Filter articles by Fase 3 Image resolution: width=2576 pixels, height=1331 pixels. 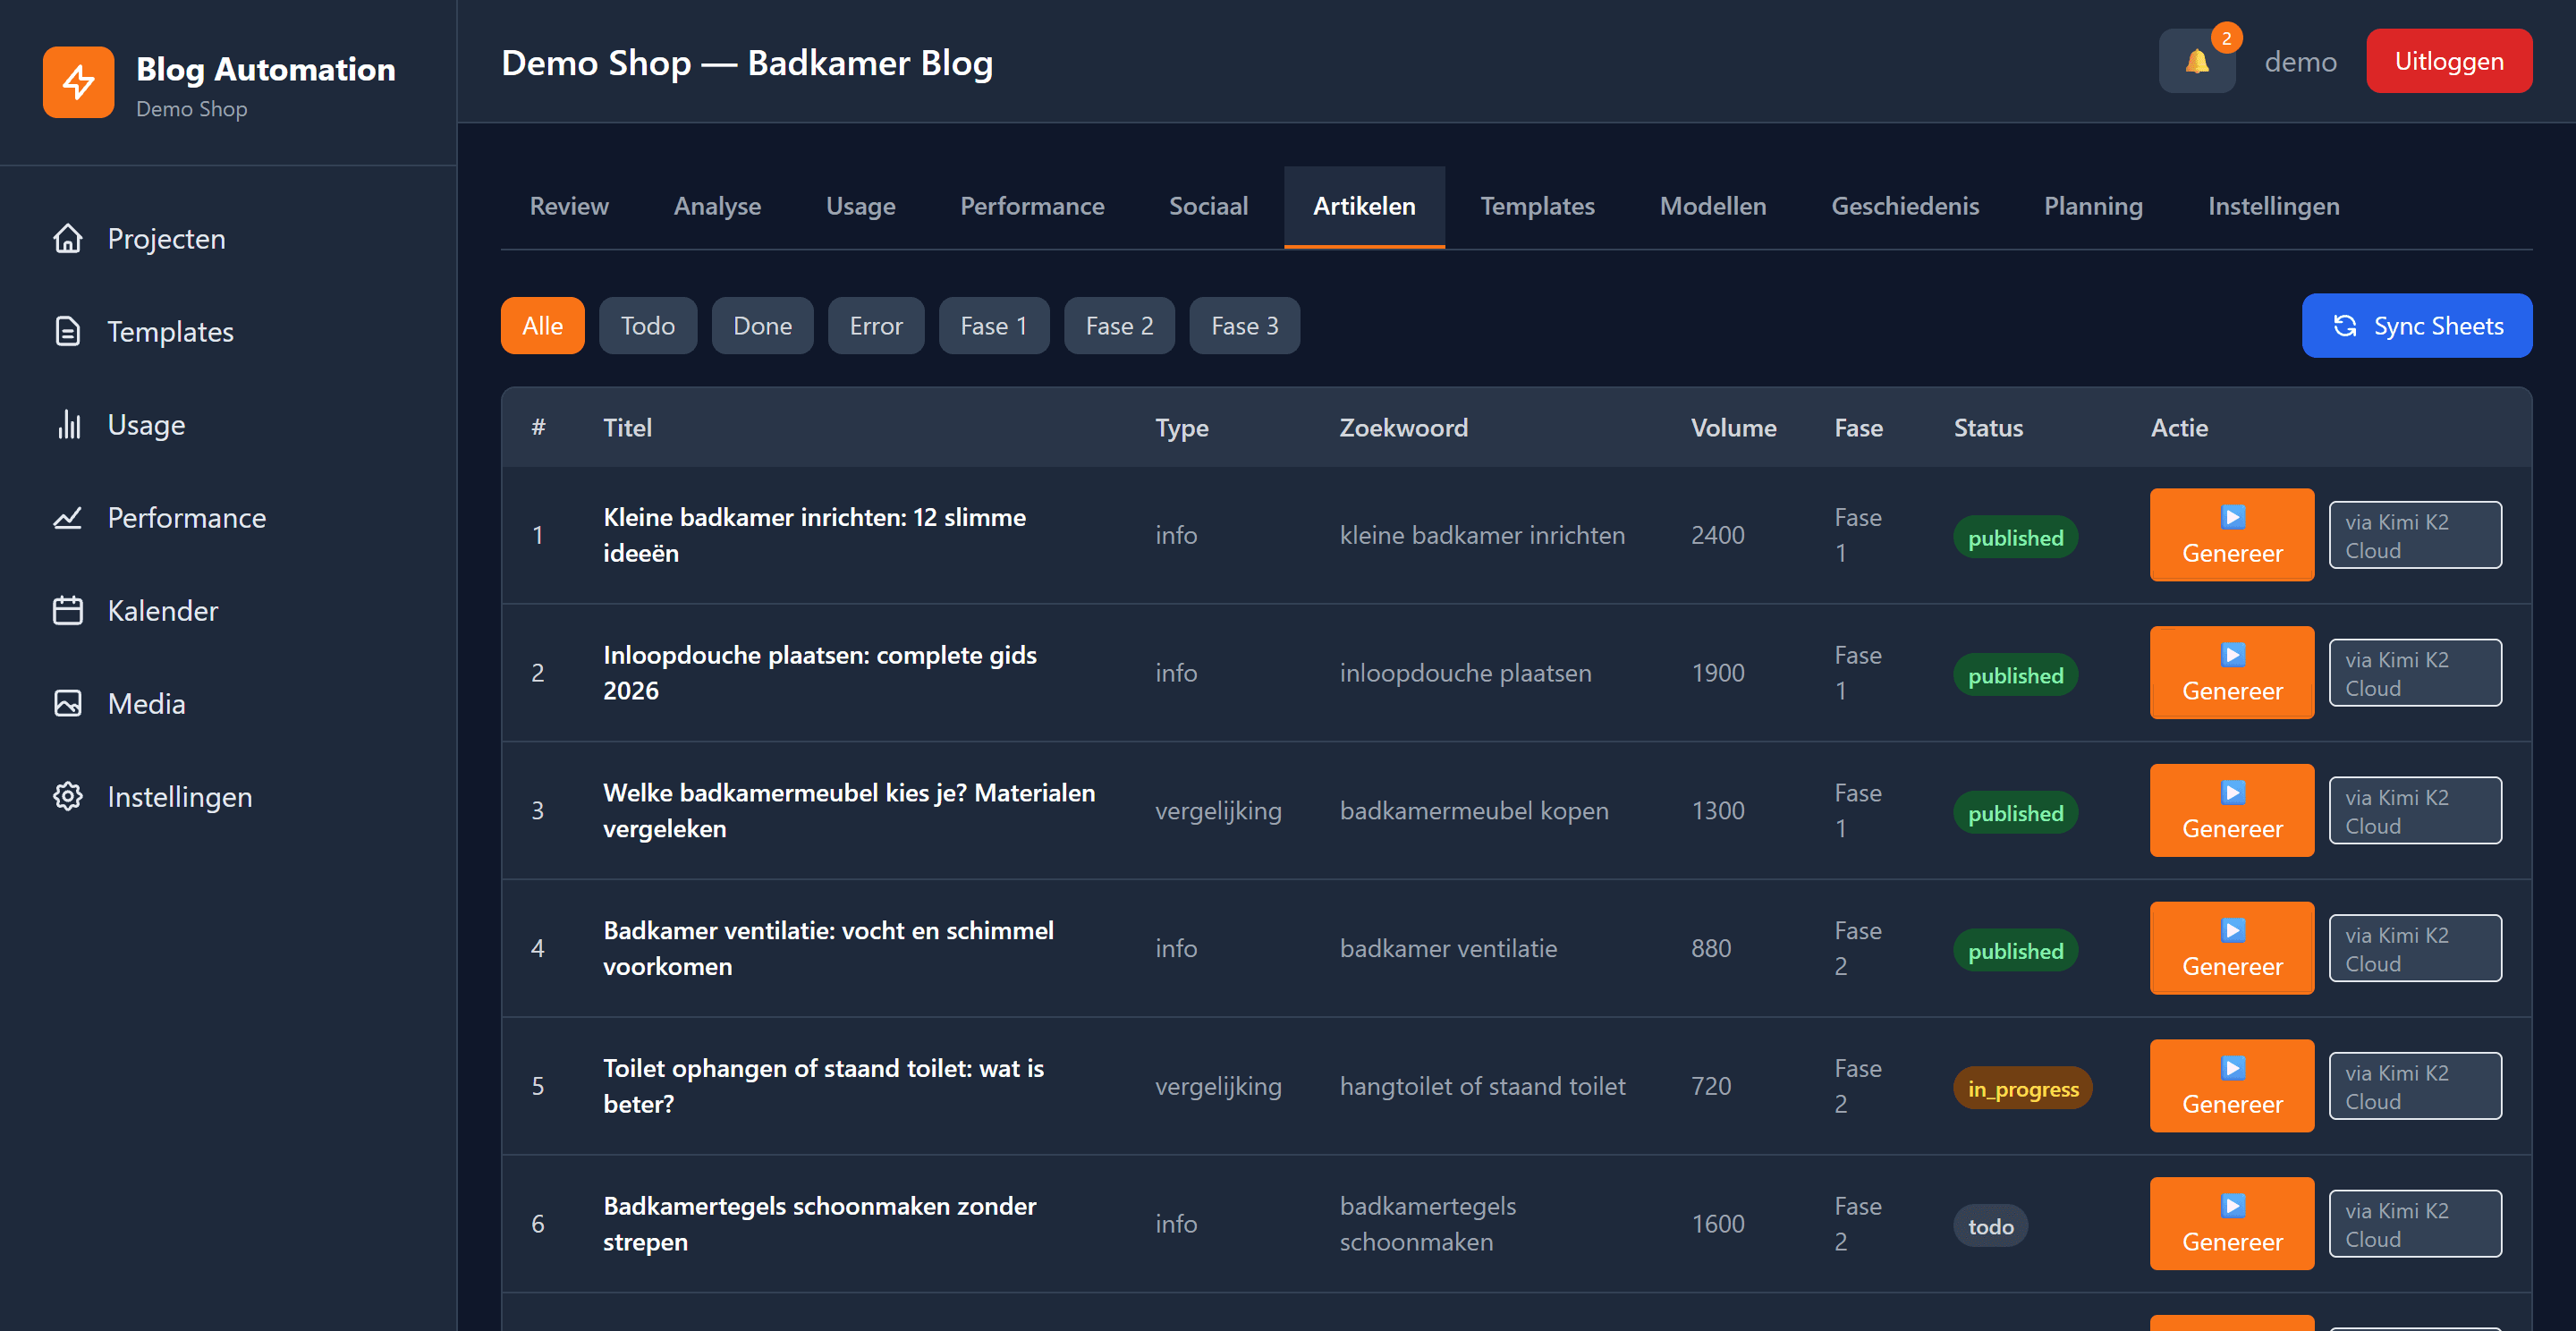pyautogui.click(x=1244, y=326)
